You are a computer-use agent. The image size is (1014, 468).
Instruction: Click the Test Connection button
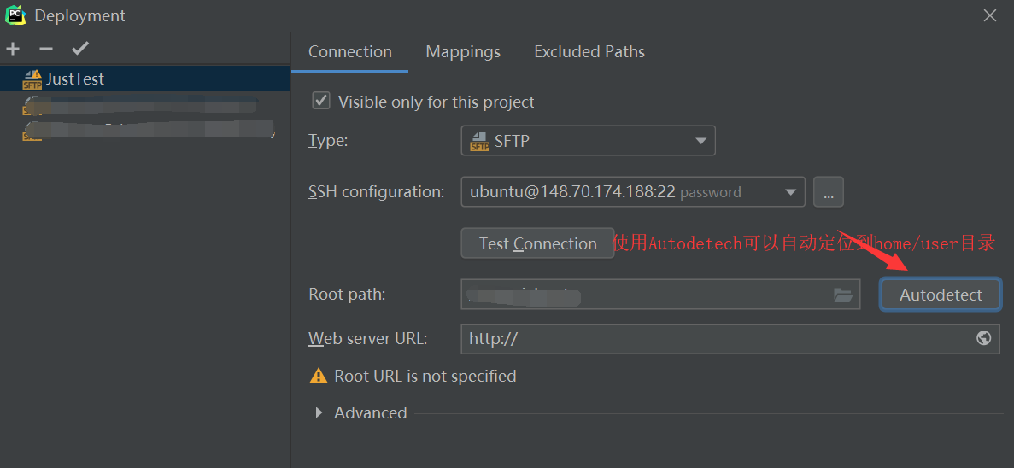537,243
